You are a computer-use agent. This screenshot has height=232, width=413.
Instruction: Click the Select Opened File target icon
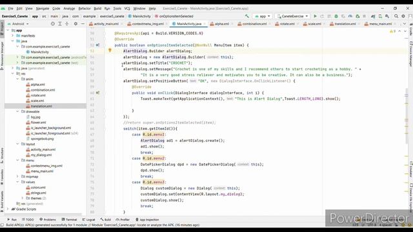pyautogui.click(x=53, y=24)
